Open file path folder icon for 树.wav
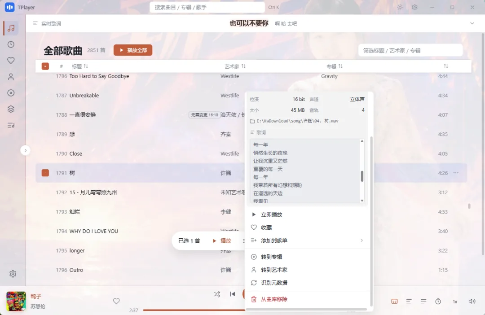The image size is (485, 315). coord(252,121)
